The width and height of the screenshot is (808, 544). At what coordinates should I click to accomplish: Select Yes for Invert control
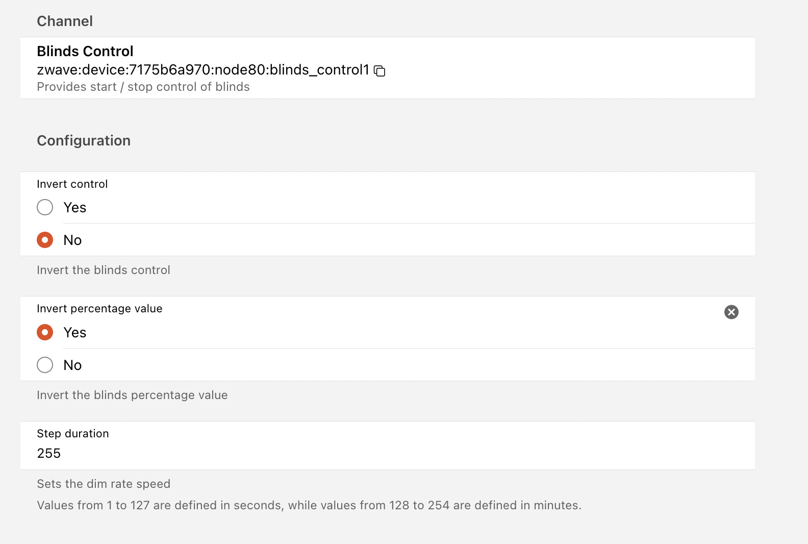[45, 207]
